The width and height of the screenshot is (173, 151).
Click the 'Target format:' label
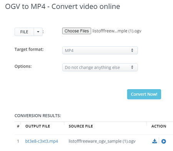pos(29,50)
